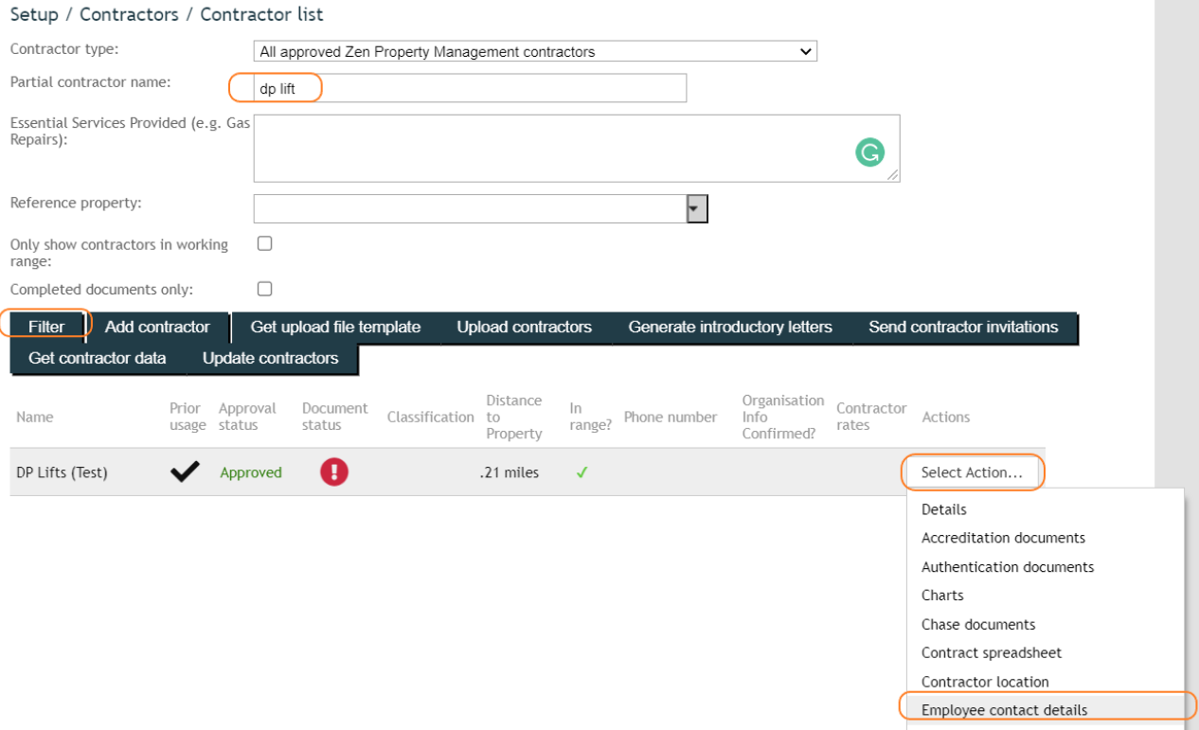This screenshot has width=1199, height=730.
Task: Click the Grammarly icon in the text area
Action: click(x=869, y=151)
